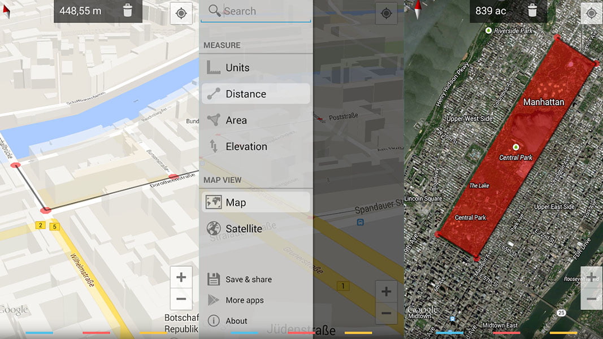Tap the red corner marker of distance path
Viewport: 603px width, 339px height.
point(45,210)
